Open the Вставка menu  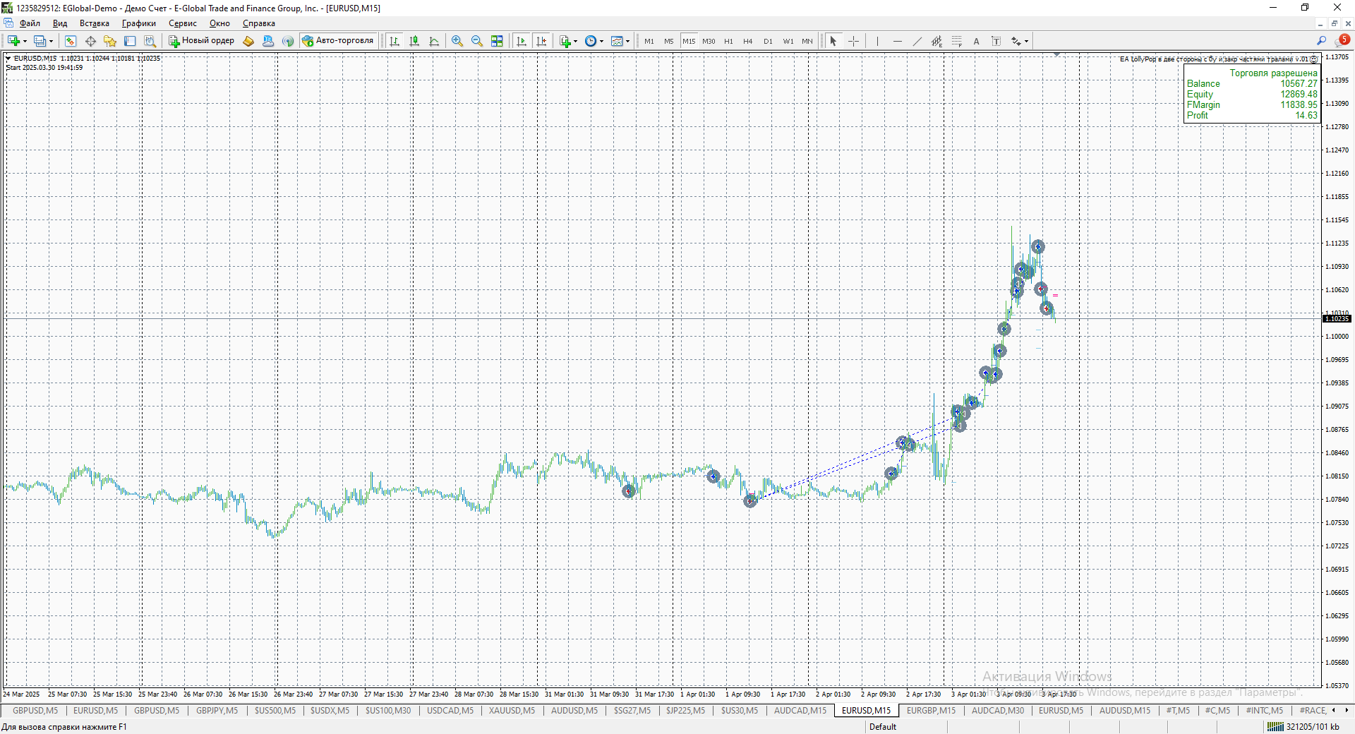95,23
